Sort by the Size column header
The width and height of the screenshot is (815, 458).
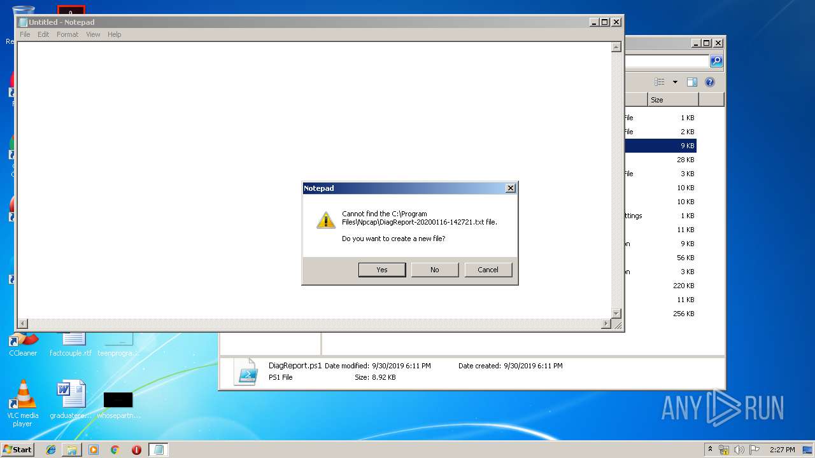[x=673, y=100]
